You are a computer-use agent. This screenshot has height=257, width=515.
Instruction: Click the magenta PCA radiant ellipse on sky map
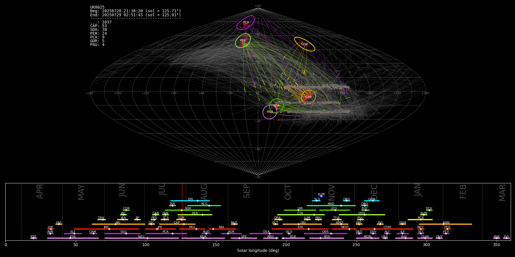point(245,23)
